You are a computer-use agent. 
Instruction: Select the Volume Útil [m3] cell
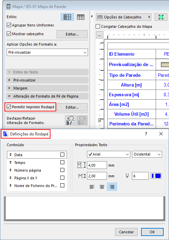[x=132, y=114]
